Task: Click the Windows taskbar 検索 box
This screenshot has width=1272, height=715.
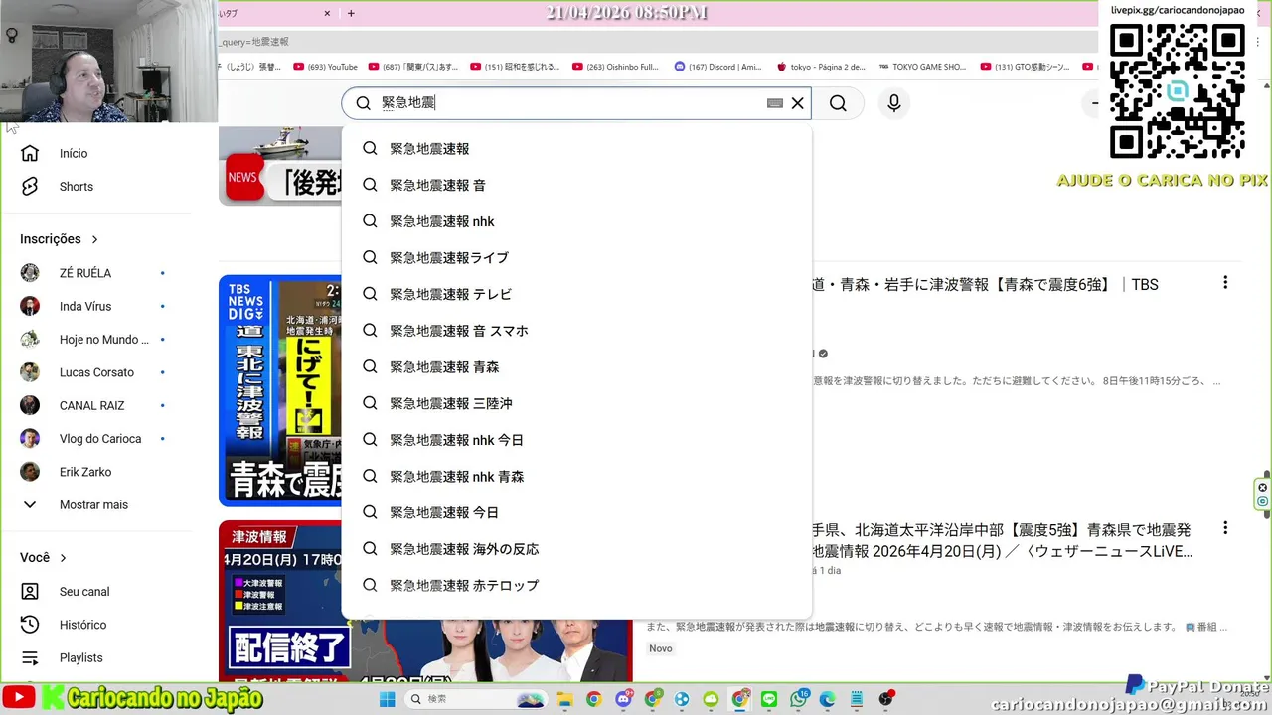Action: 477,699
